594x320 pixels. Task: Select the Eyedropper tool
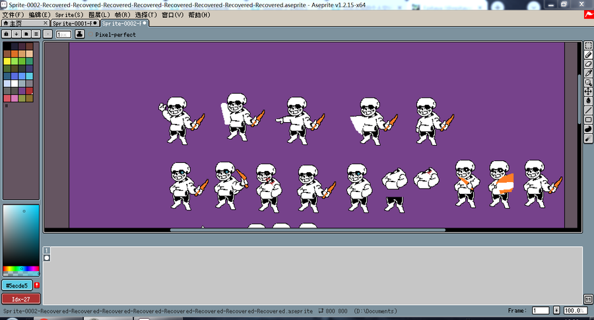tap(588, 73)
